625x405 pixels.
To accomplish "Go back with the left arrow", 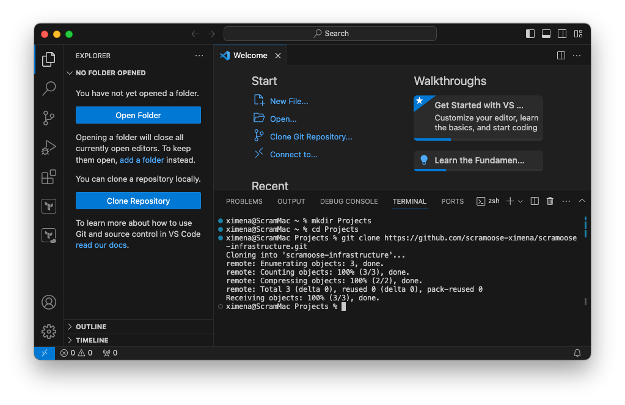I will tap(195, 34).
